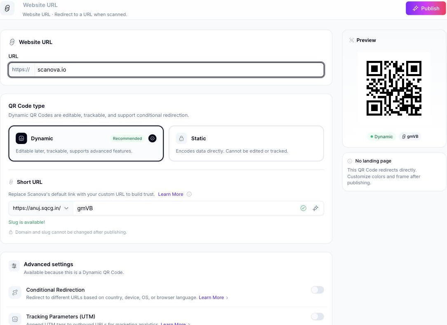Viewport: 447px width, 325px height.
Task: Click the 'Advanced settings' heading
Action: point(49,264)
